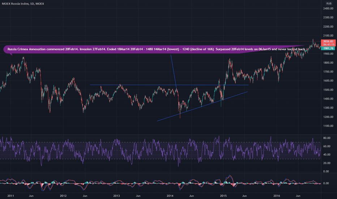
Task: Click the 1300.00 price axis label
Action: point(328,108)
